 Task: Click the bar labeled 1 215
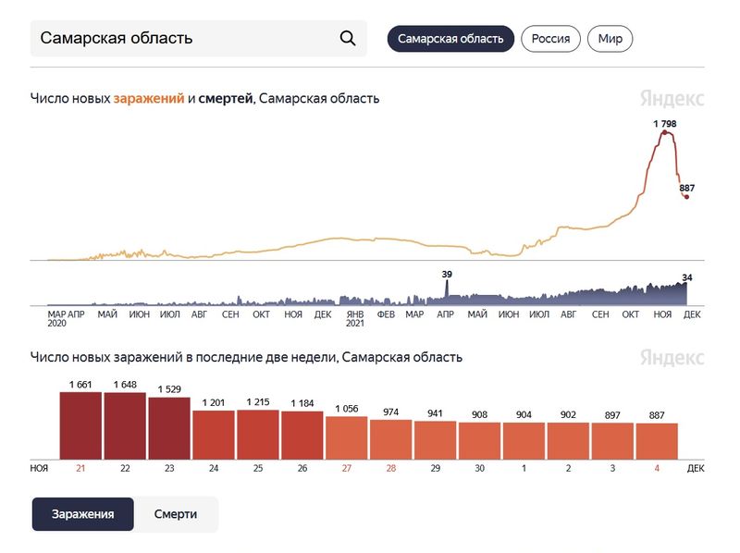coord(258,434)
